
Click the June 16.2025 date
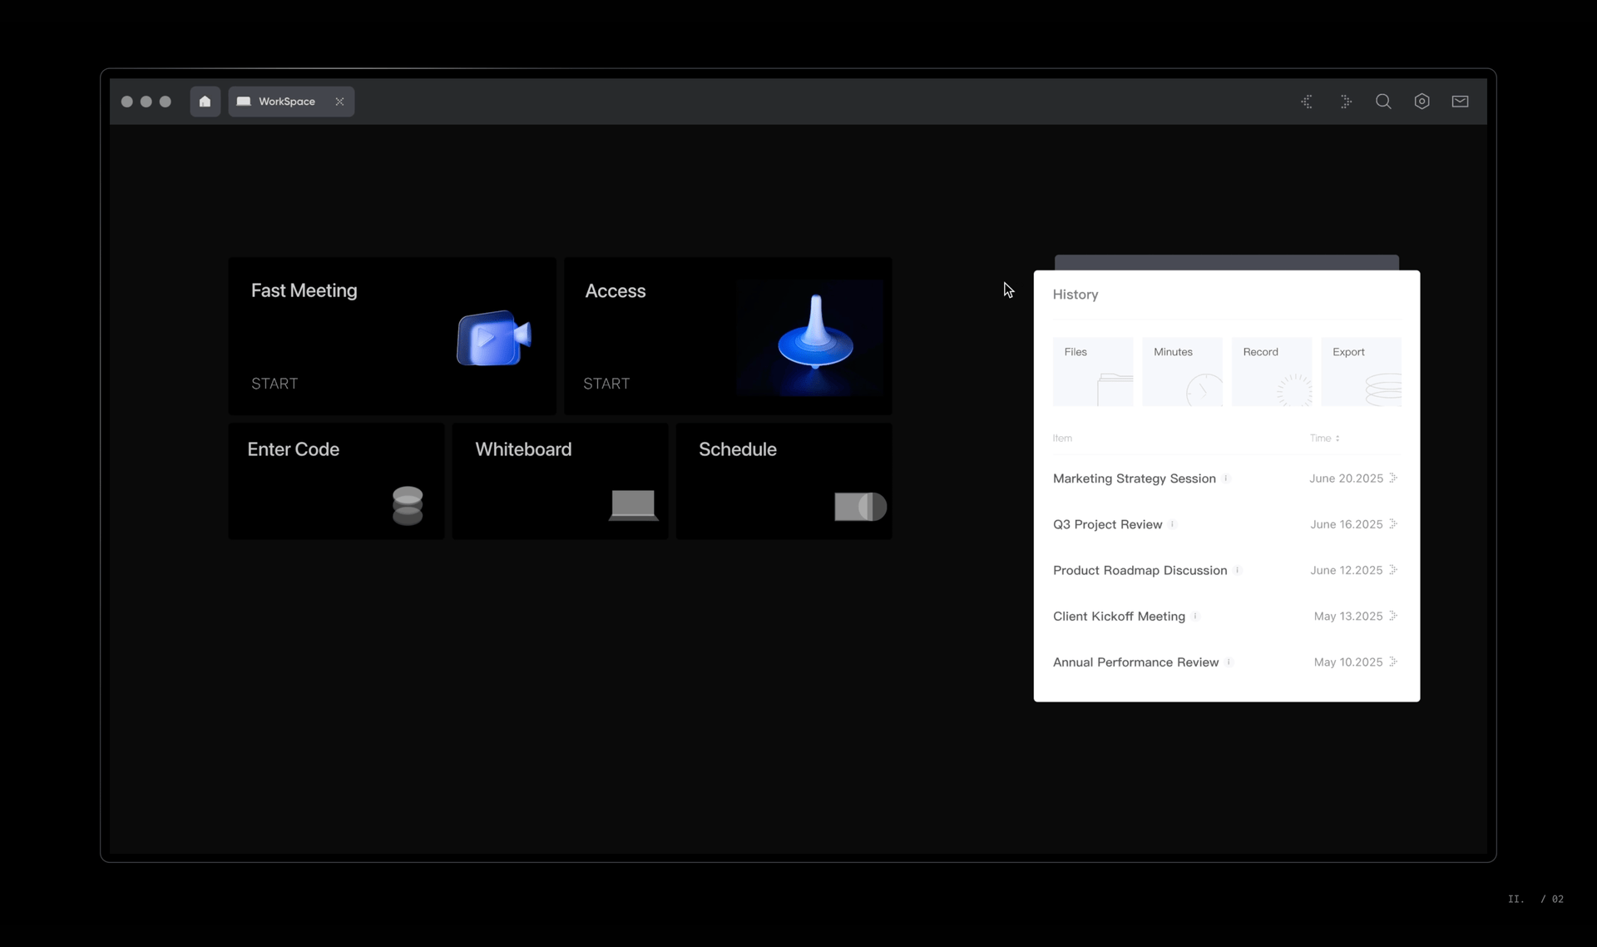(1346, 524)
